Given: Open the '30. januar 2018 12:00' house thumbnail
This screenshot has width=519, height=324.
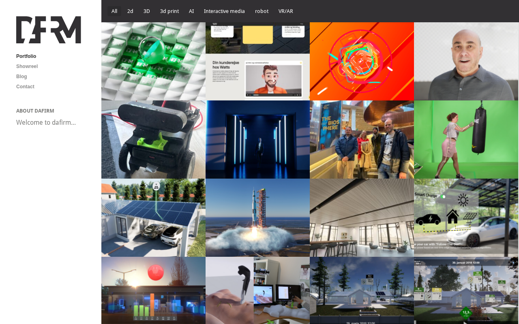Looking at the screenshot, I should (466, 290).
